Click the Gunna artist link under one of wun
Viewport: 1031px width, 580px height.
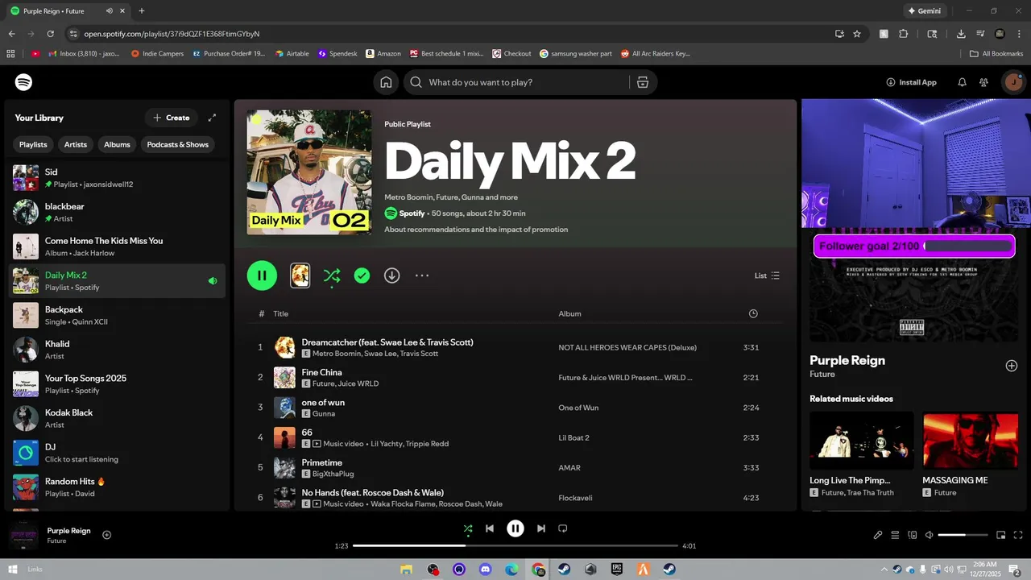coord(323,413)
